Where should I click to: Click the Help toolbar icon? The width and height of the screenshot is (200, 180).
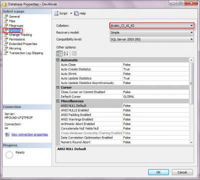tap(76, 13)
